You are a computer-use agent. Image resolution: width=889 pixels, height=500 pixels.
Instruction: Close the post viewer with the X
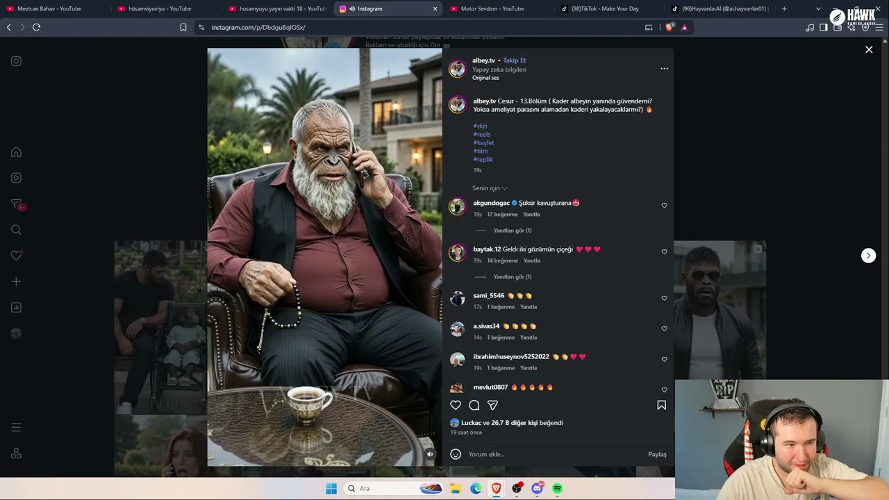(x=869, y=49)
